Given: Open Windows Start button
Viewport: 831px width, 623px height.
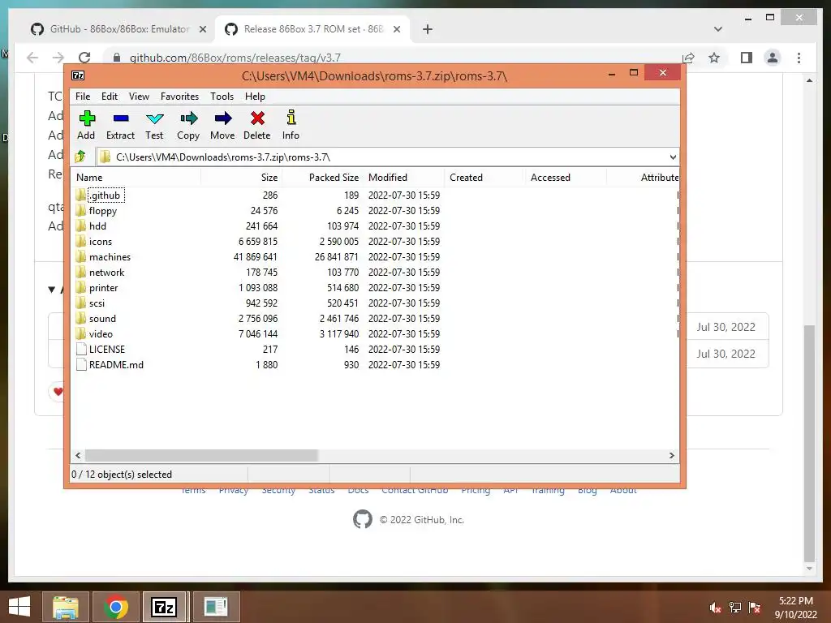Looking at the screenshot, I should point(19,606).
